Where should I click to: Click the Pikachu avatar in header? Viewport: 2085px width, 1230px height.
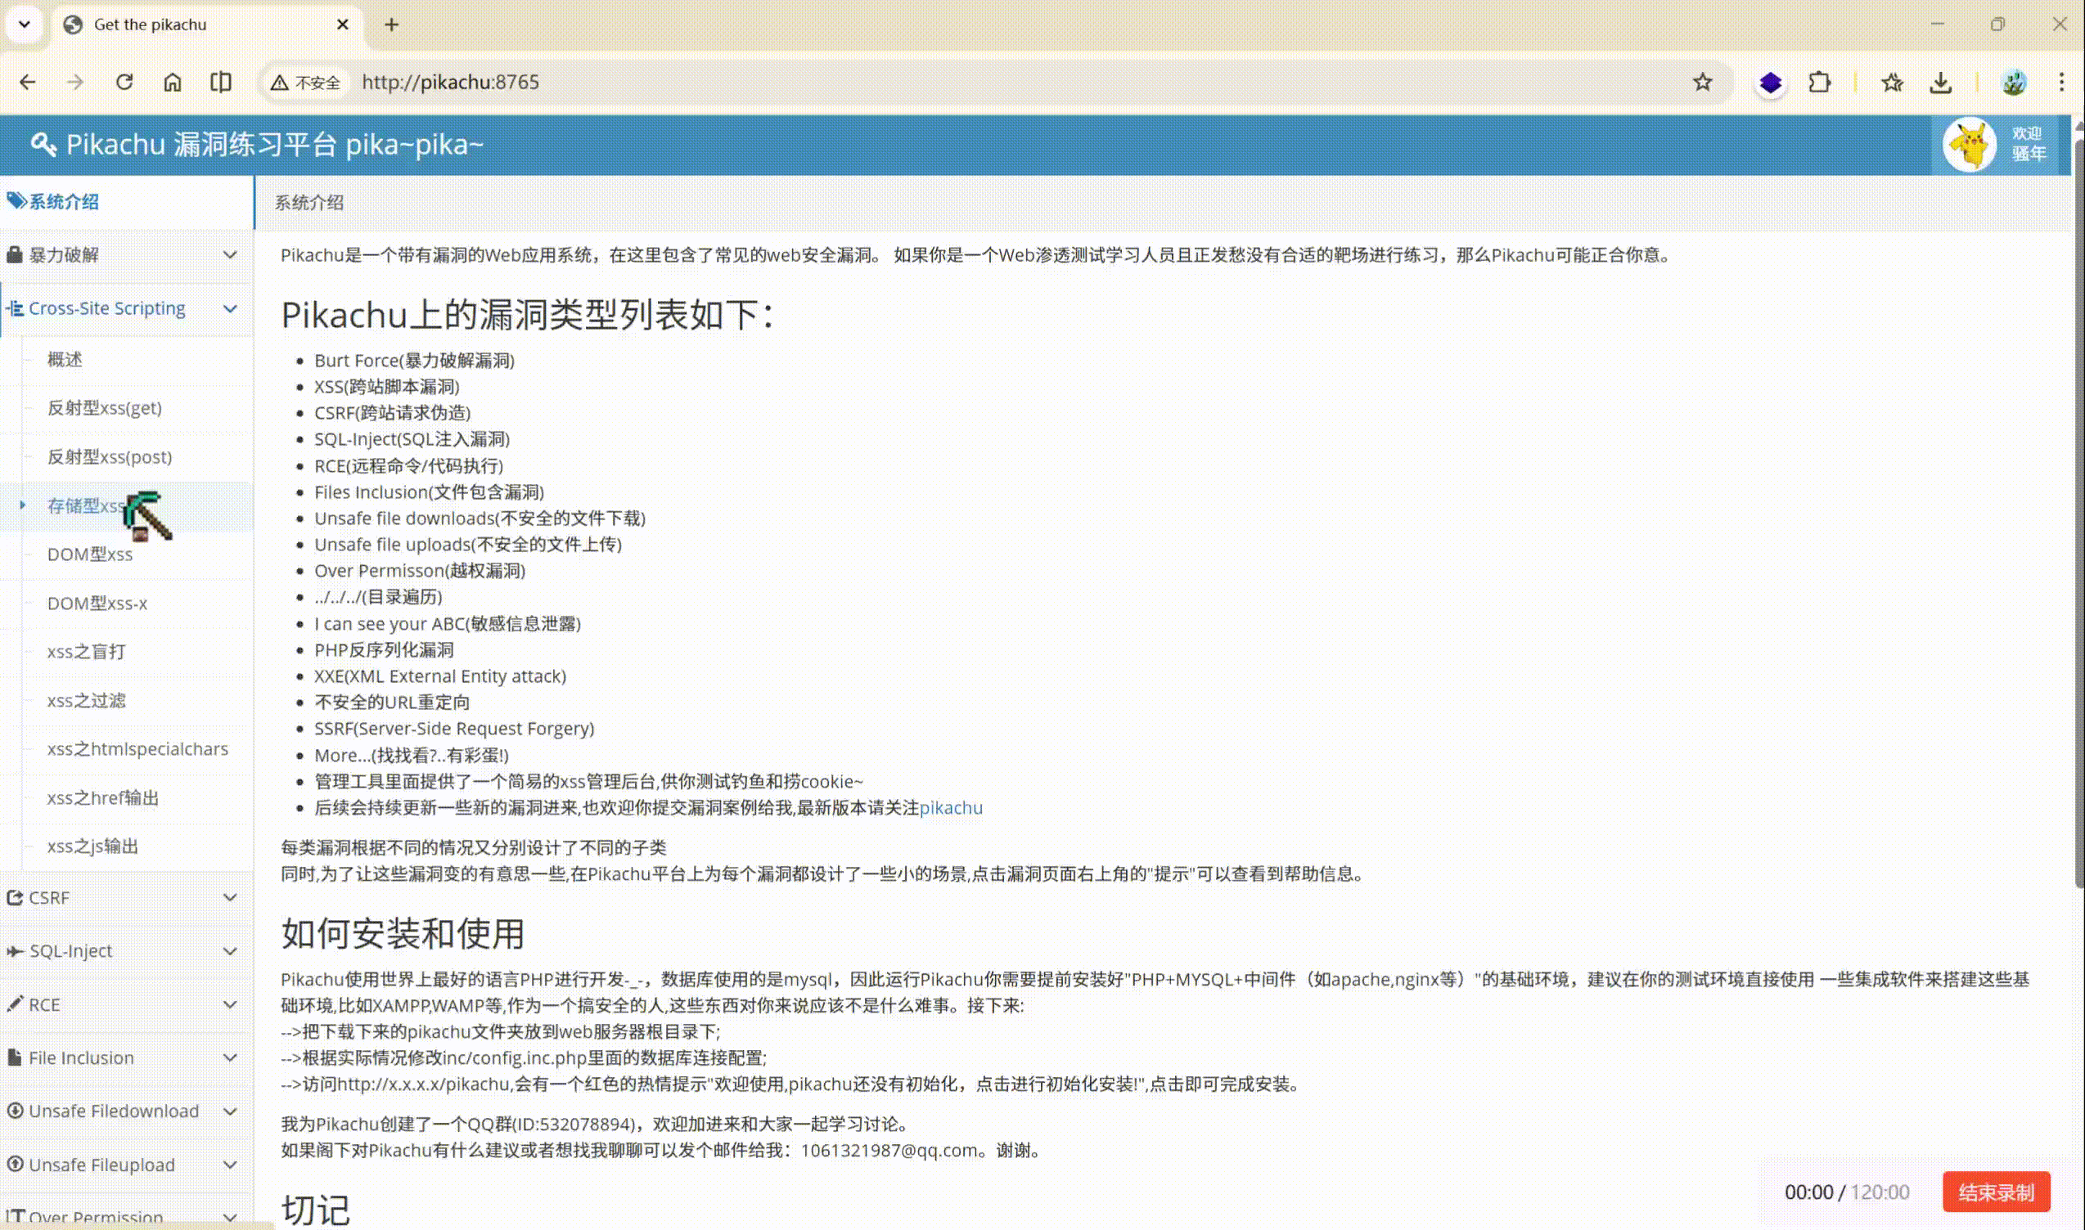pos(1969,145)
